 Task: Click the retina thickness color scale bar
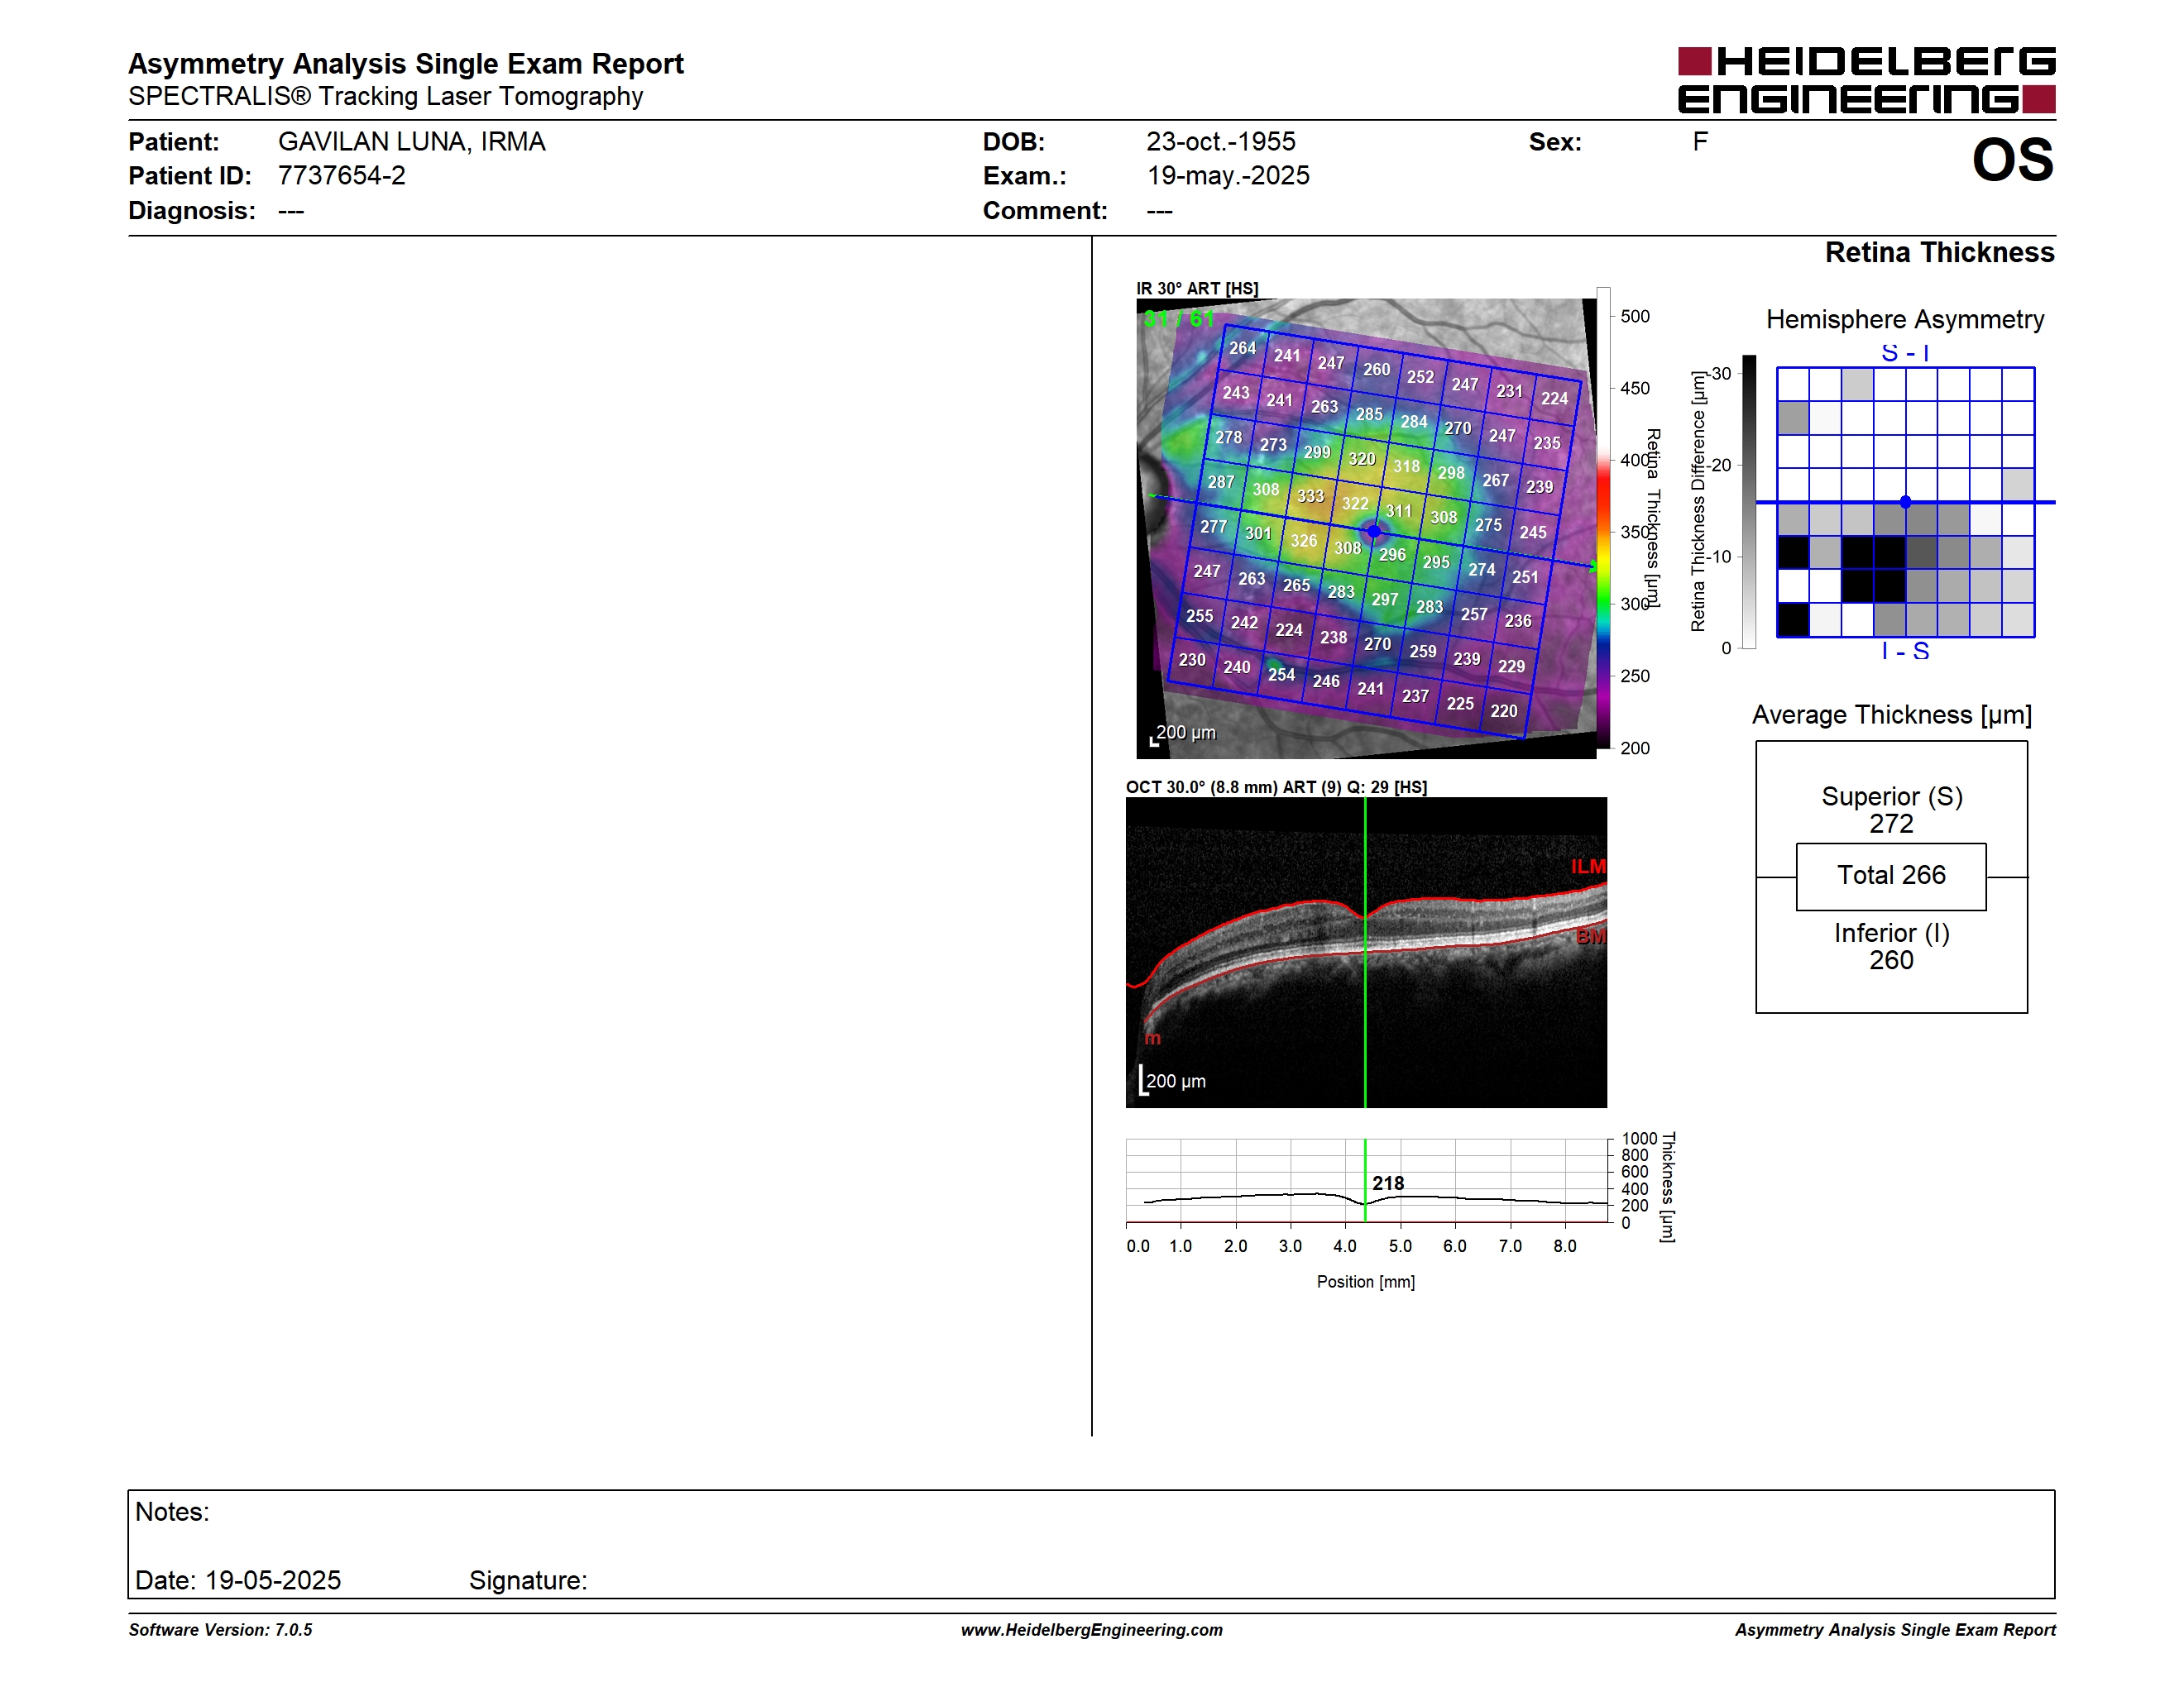click(x=1603, y=518)
